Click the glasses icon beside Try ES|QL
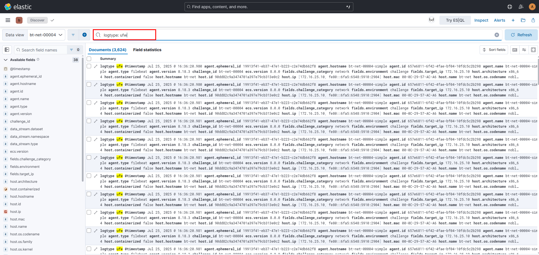 tap(431, 20)
